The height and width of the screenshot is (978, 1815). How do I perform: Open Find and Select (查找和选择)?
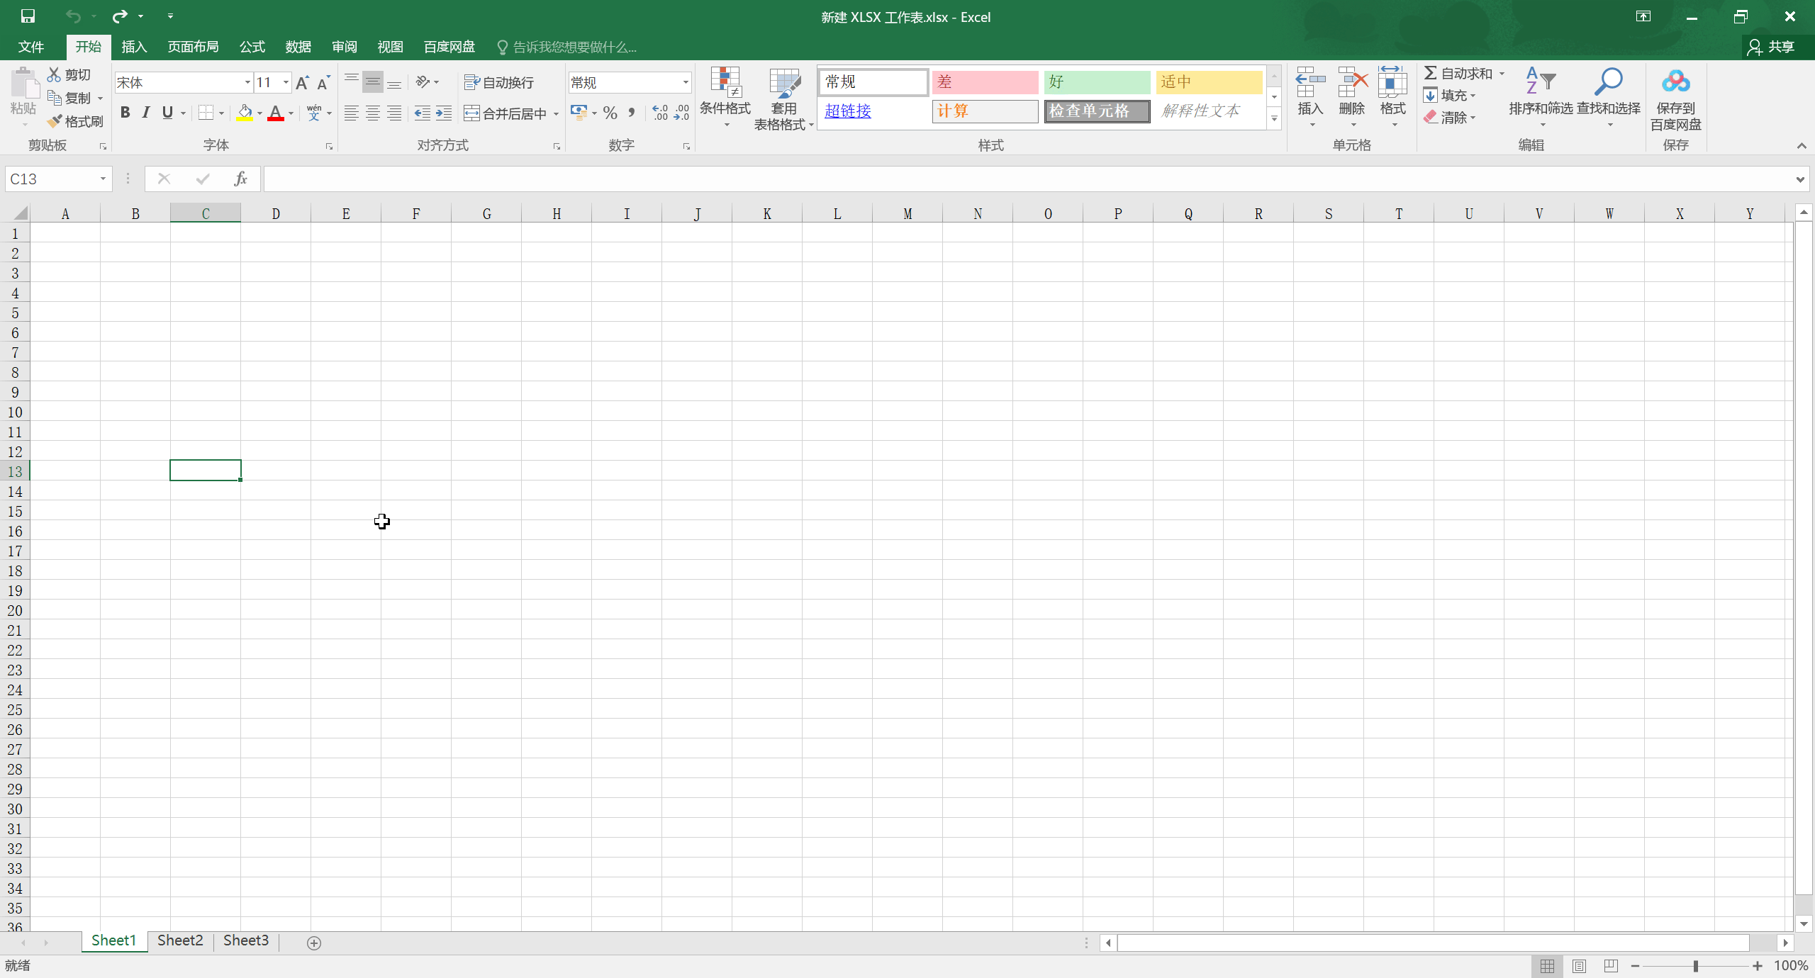click(x=1609, y=98)
